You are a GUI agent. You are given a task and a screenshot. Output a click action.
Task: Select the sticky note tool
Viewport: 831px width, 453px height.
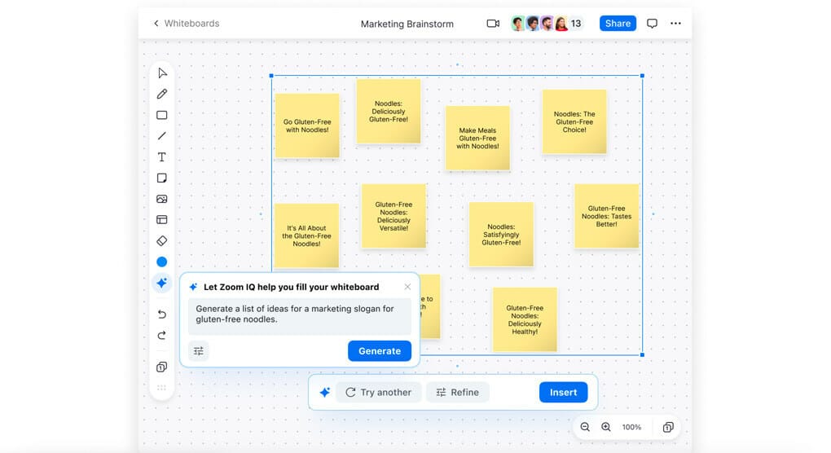(x=162, y=178)
